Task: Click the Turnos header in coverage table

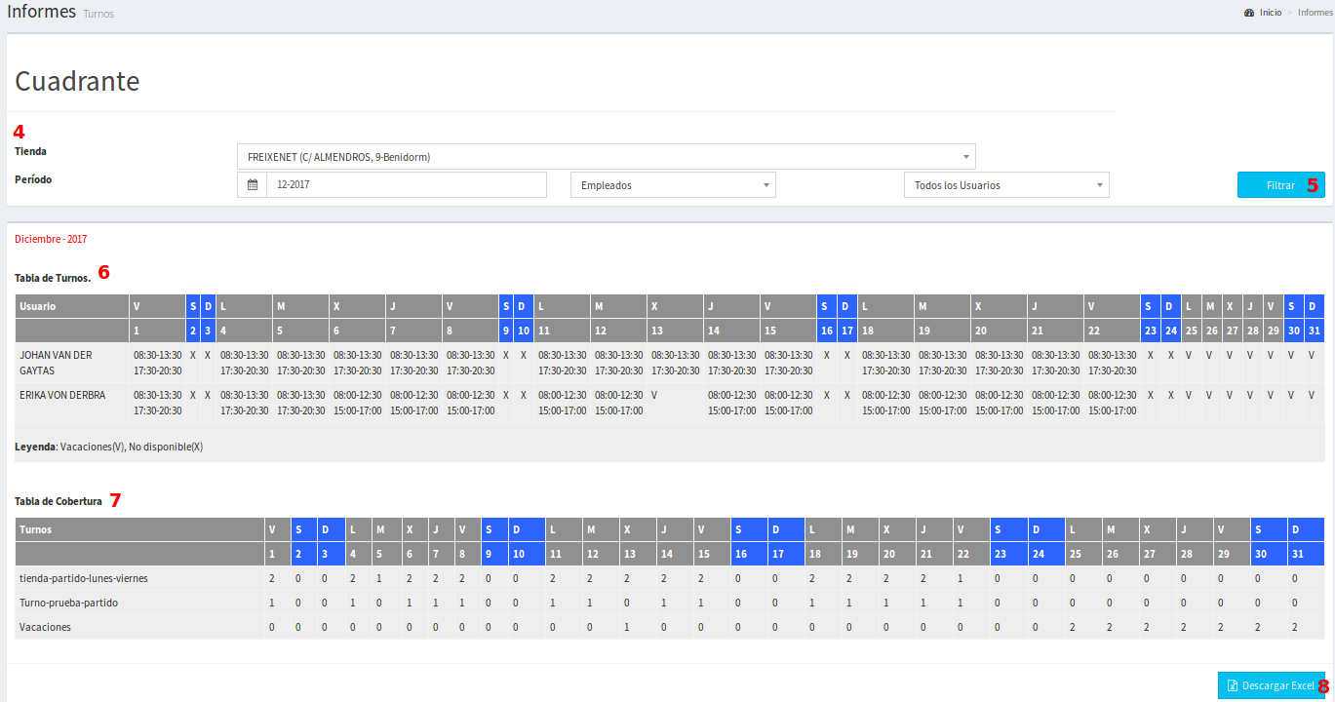Action: [140, 529]
